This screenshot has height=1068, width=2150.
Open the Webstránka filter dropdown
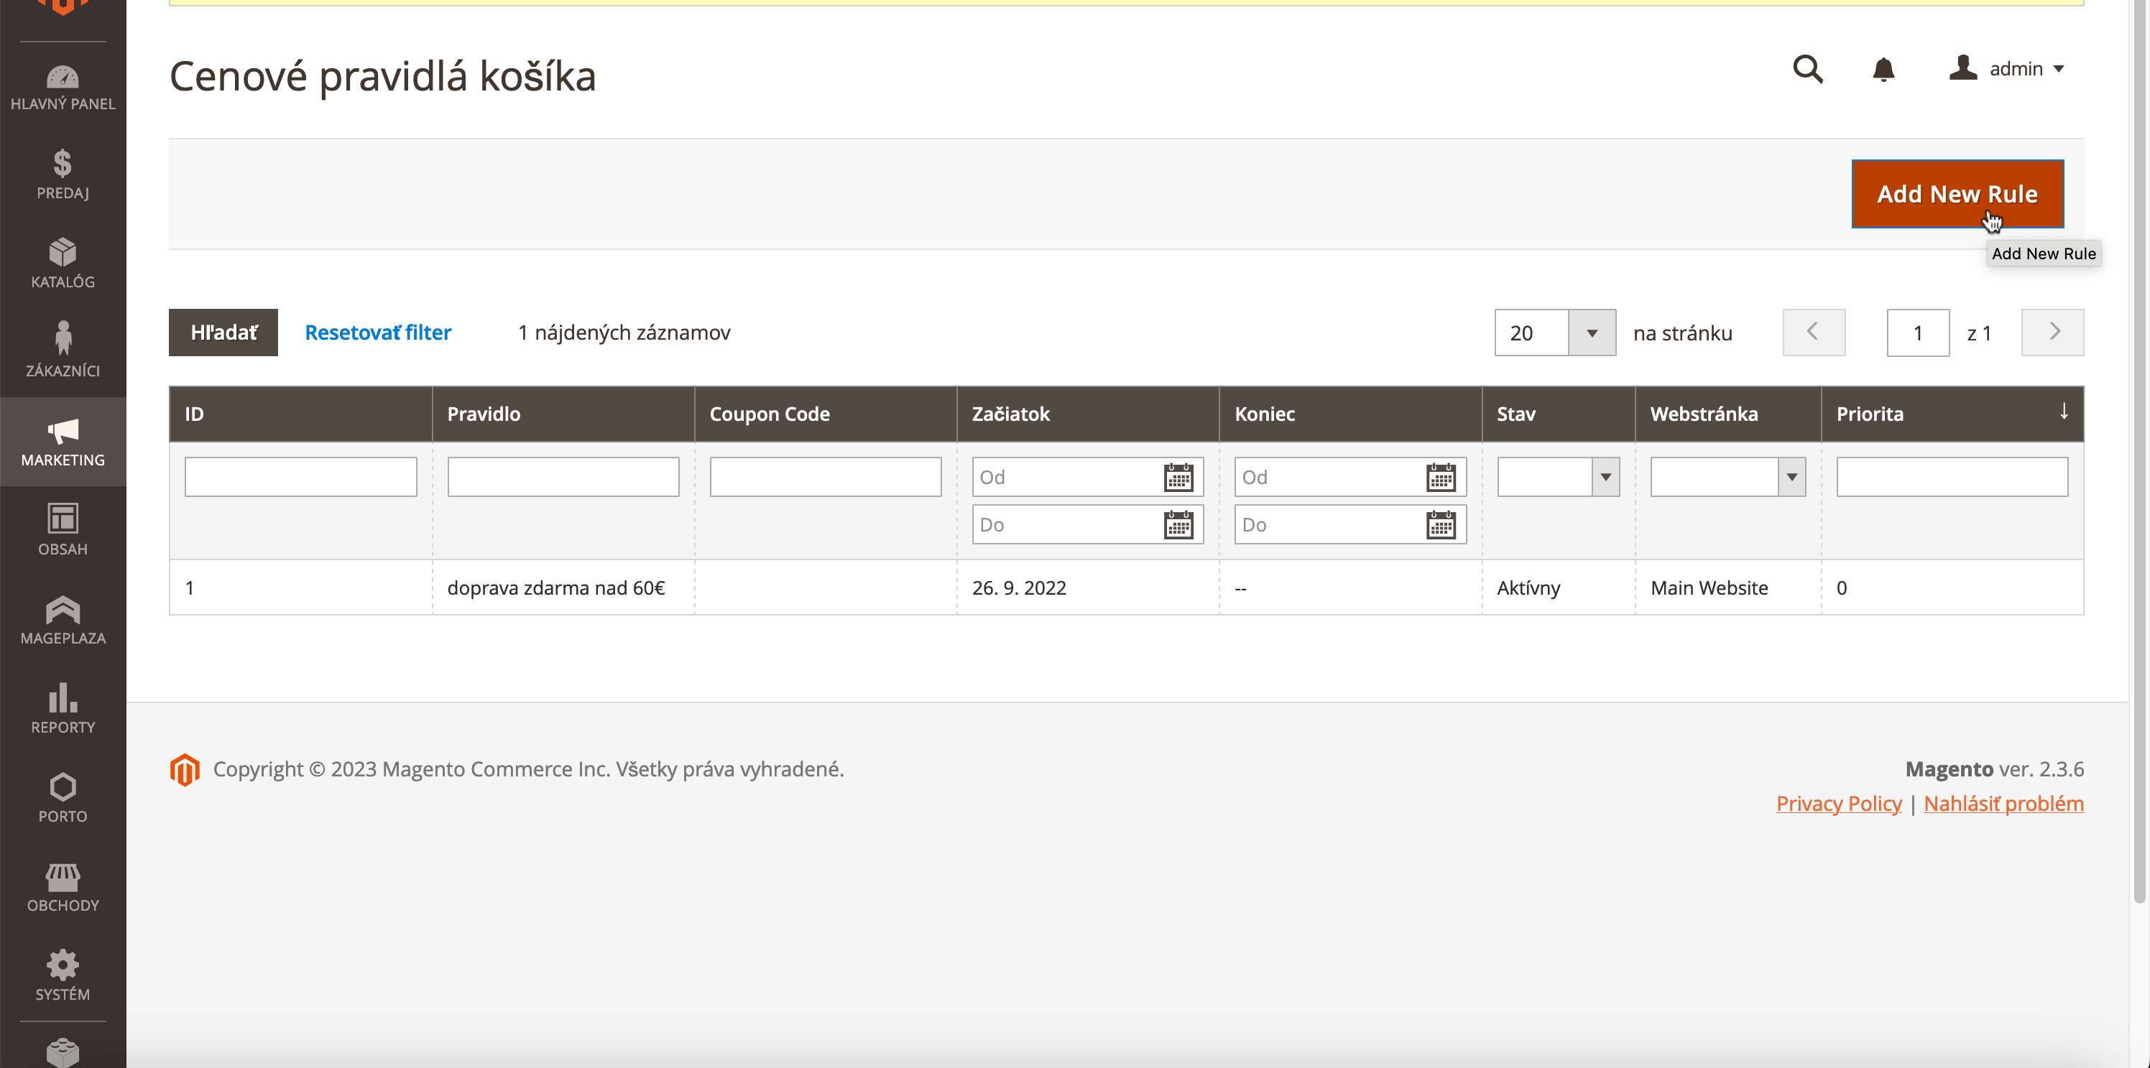1727,478
